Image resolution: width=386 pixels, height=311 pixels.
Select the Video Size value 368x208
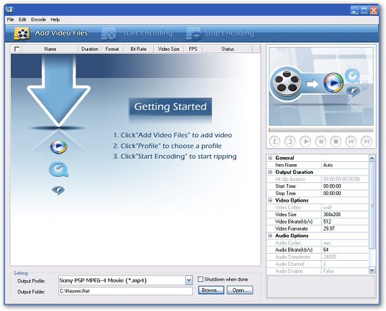(x=344, y=214)
